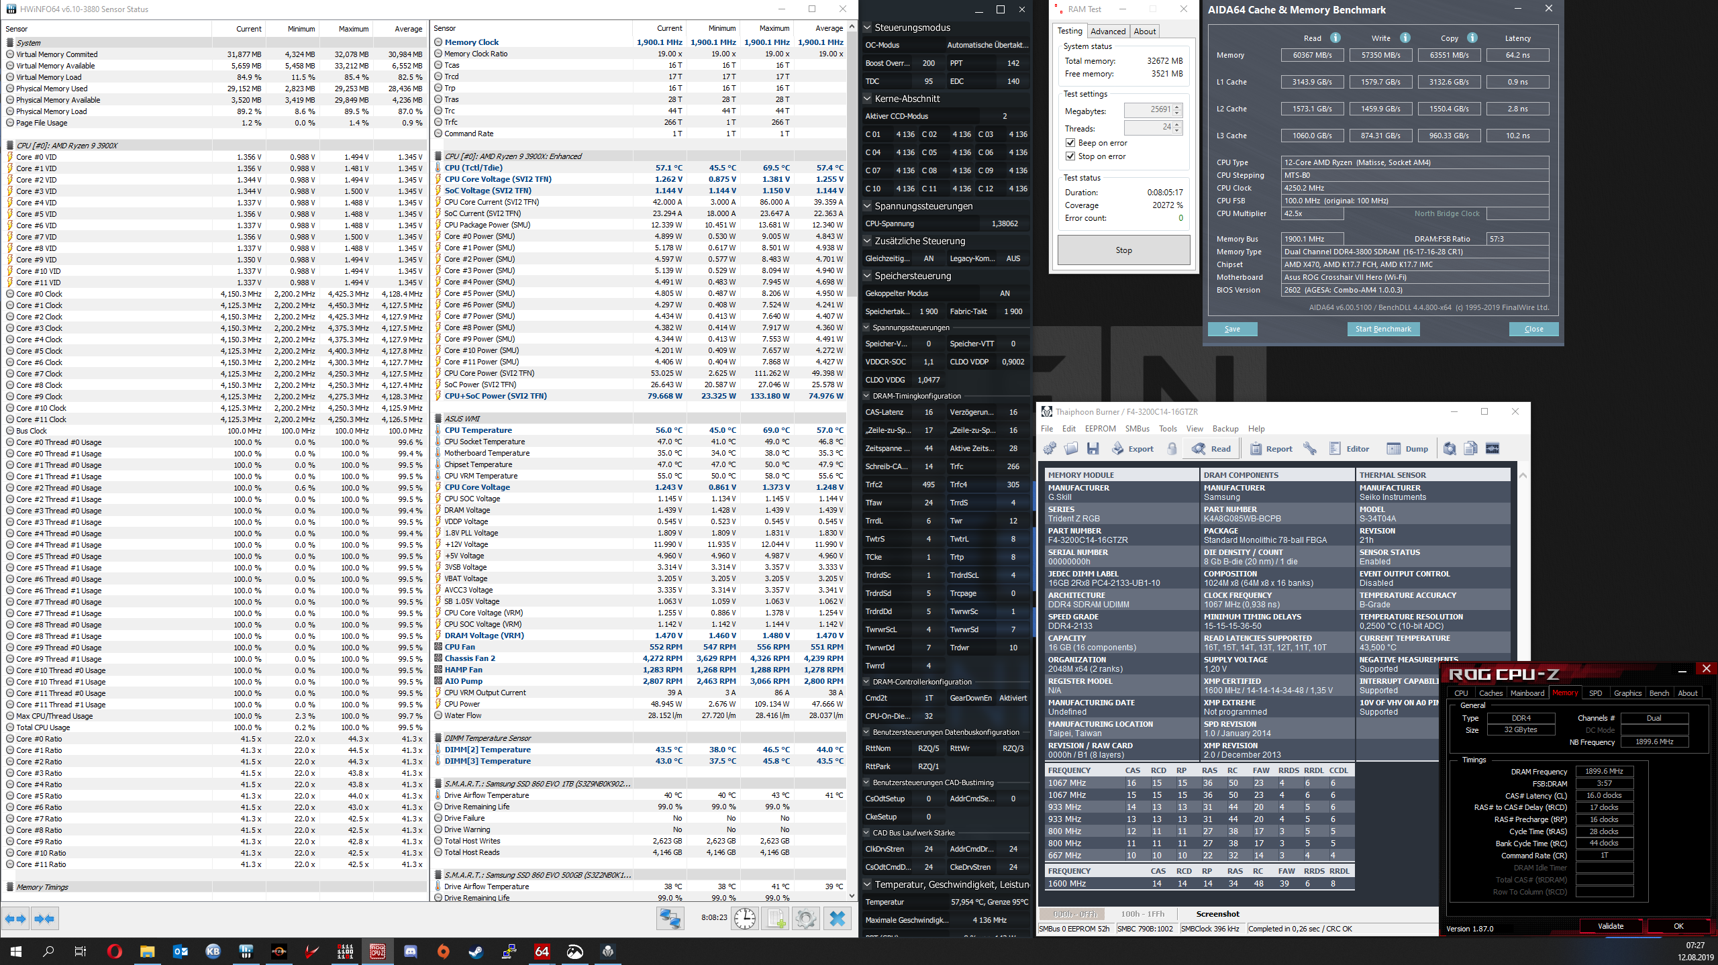The image size is (1718, 965).
Task: Collapse the Steuerungsmodus section
Action: pyautogui.click(x=867, y=28)
